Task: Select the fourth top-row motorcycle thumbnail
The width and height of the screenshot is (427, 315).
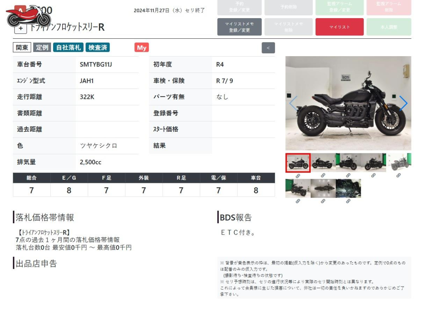Action: point(374,163)
